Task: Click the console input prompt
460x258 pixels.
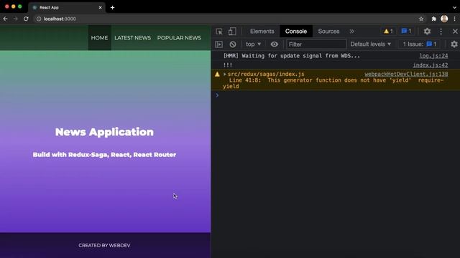Action: [336, 95]
